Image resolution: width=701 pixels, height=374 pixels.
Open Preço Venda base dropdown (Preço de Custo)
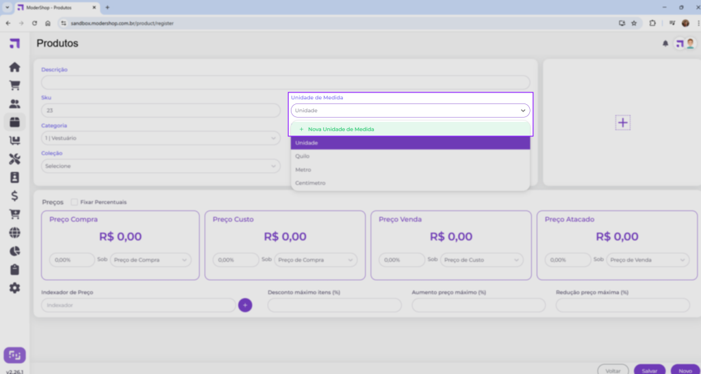(482, 260)
